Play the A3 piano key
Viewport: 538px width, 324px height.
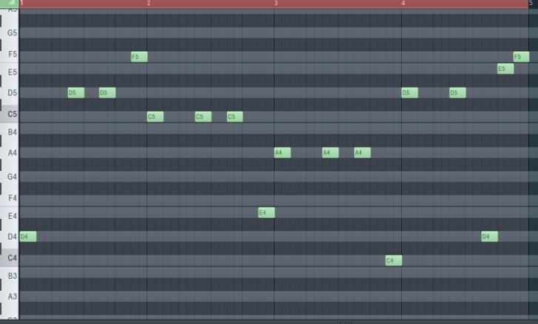pyautogui.click(x=10, y=297)
